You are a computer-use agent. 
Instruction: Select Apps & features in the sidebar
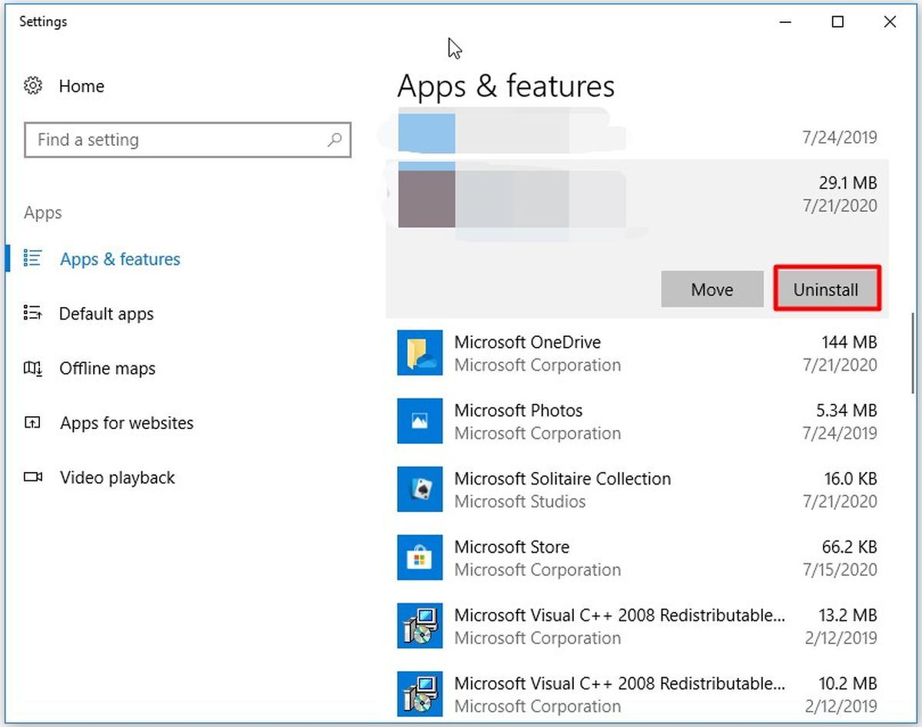pos(120,259)
